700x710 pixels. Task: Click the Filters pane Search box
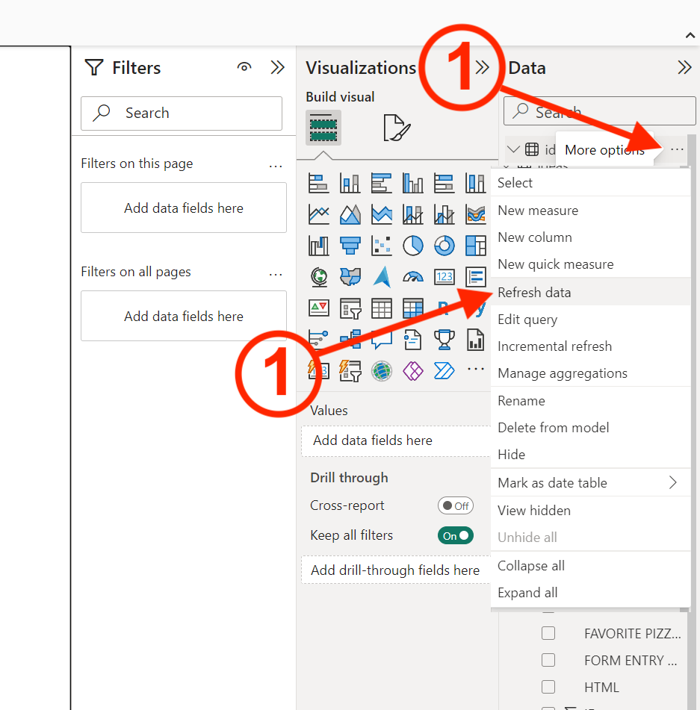point(182,113)
